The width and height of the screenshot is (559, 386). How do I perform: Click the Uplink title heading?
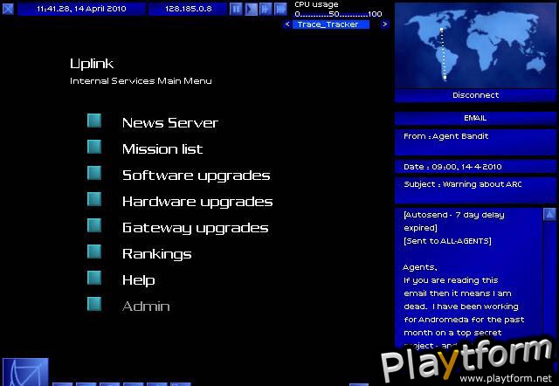(92, 64)
